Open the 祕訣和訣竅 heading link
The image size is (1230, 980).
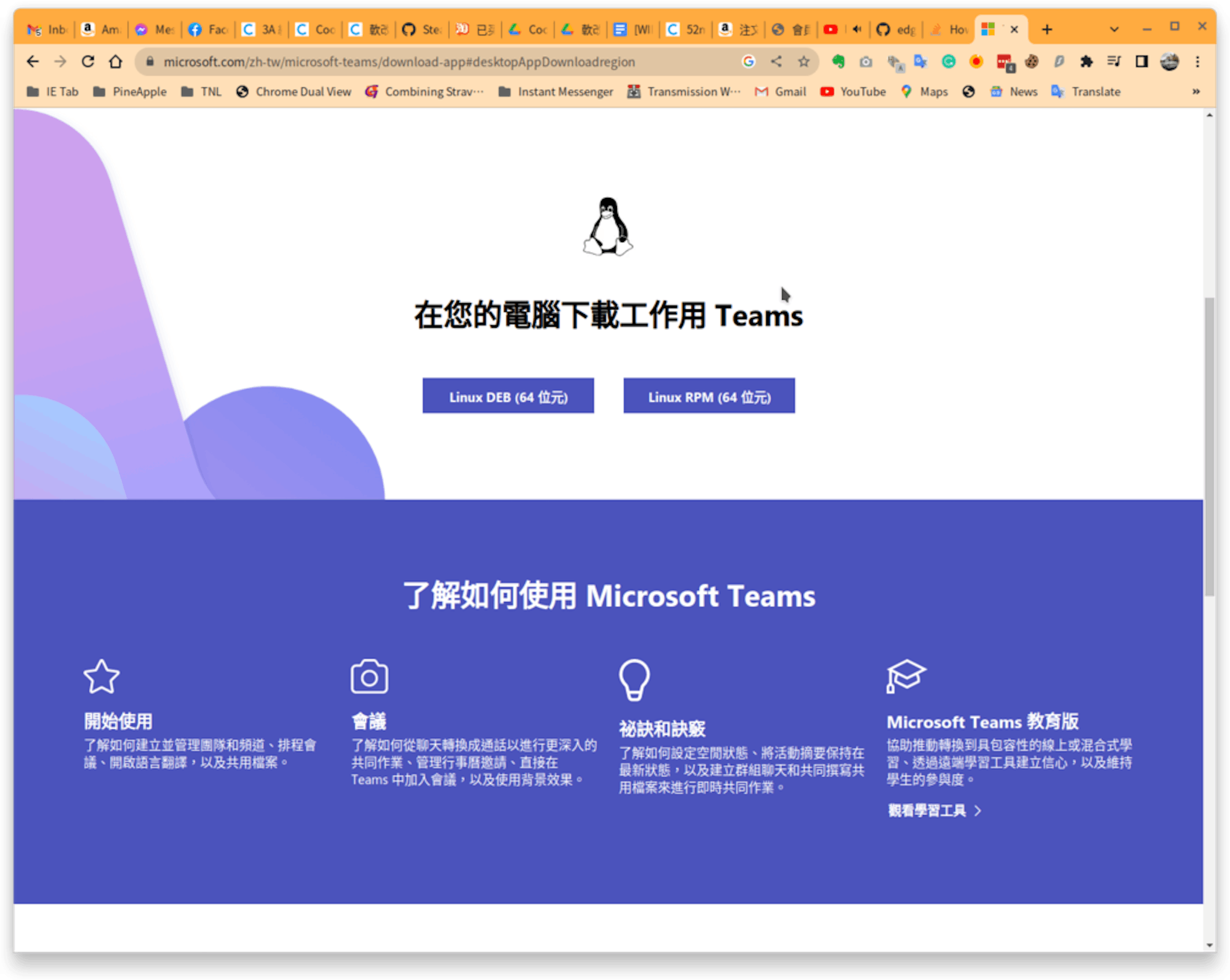tap(663, 729)
